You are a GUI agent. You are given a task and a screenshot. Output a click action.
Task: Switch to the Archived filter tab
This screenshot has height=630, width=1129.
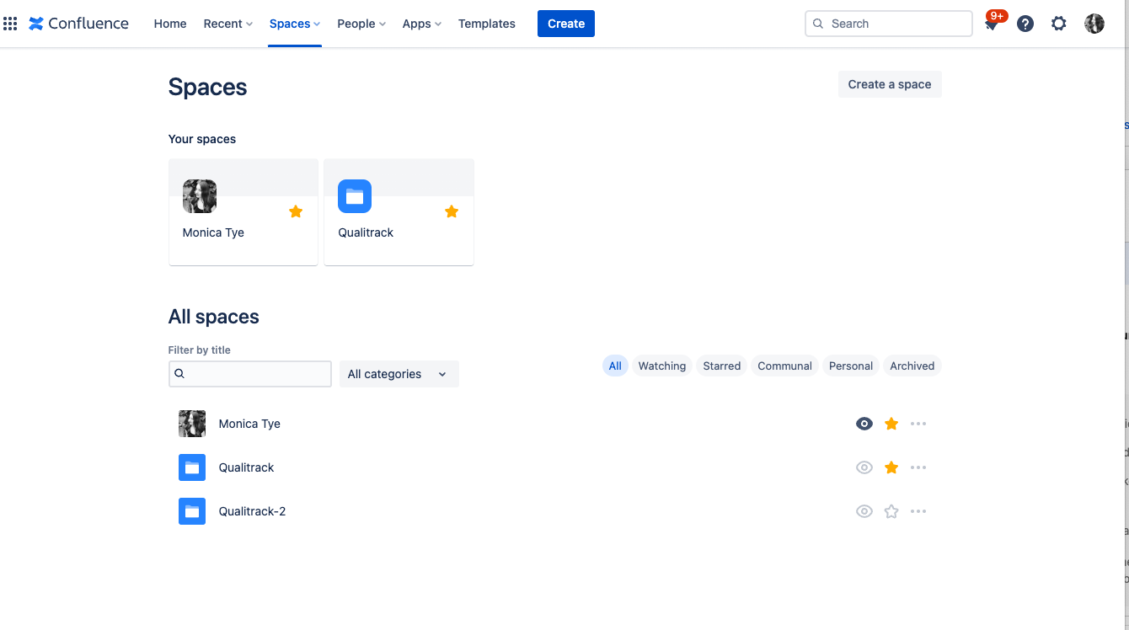tap(912, 366)
